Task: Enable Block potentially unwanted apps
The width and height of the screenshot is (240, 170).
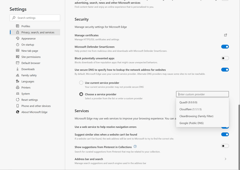Action: [225, 58]
